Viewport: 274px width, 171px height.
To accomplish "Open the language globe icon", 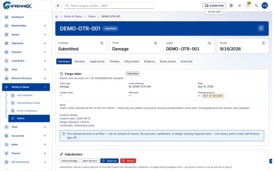I will (x=231, y=6).
